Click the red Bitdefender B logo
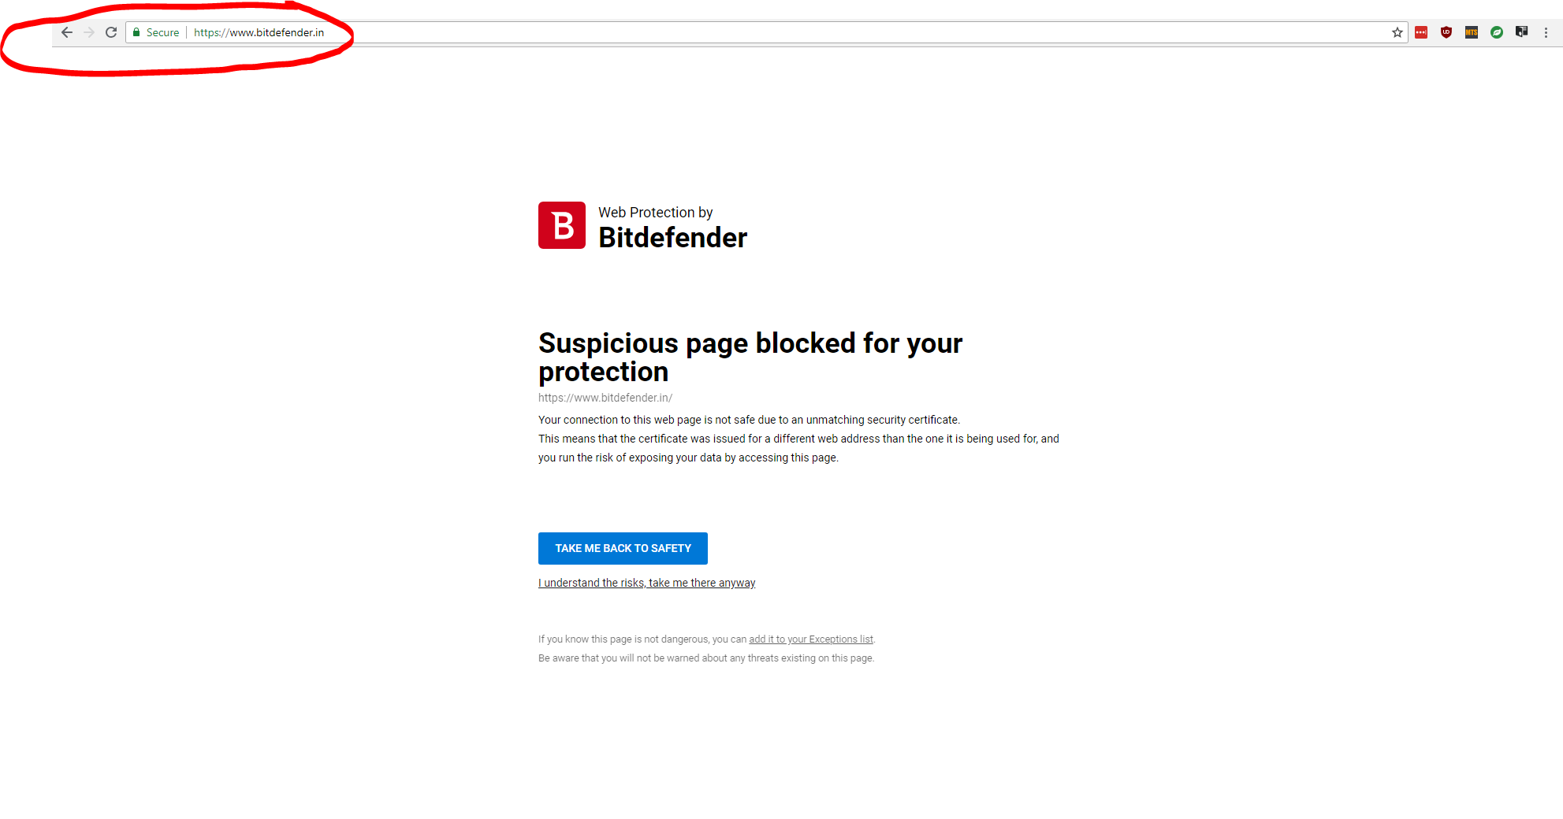Screen dimensions: 1563x819 coord(562,225)
